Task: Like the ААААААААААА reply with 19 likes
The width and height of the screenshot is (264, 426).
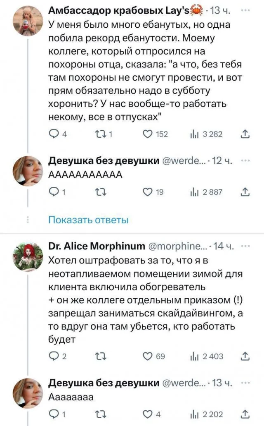Action: pos(147,192)
